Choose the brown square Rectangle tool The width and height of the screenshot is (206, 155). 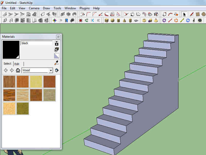198,14
